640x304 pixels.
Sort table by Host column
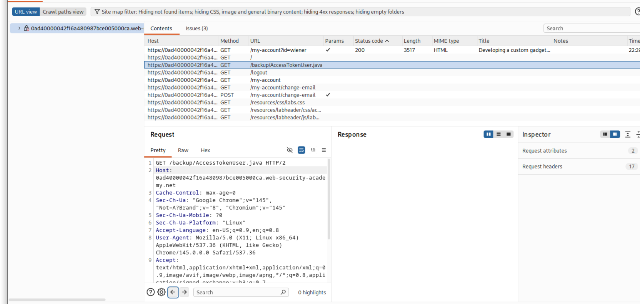181,41
